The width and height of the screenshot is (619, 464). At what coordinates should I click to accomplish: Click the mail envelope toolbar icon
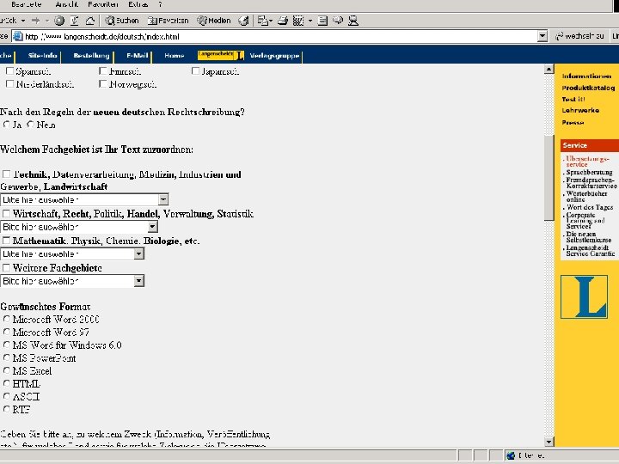pos(262,21)
